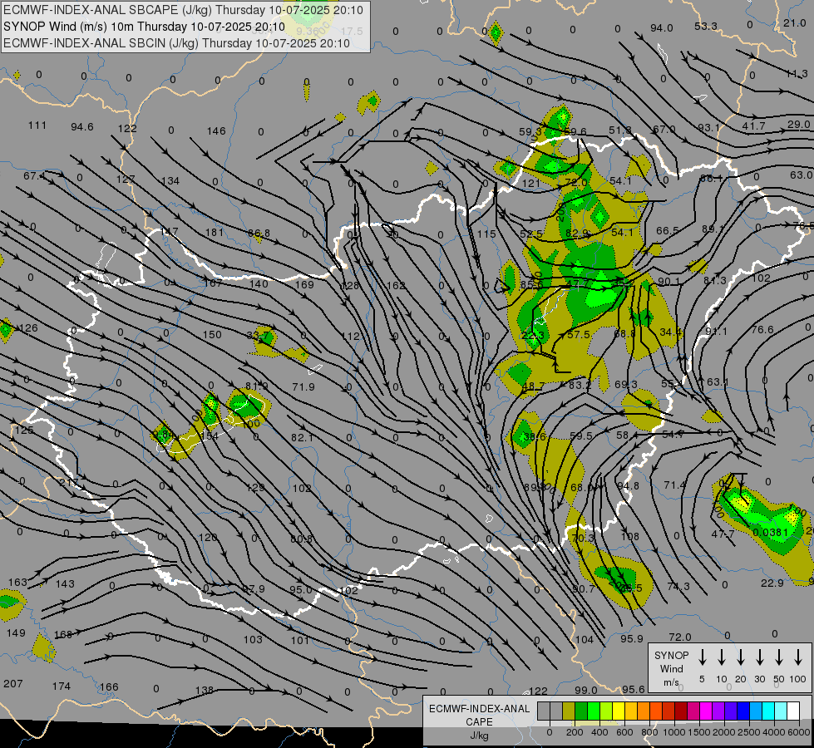
Task: Click the map value 83.2
Action: point(580,385)
